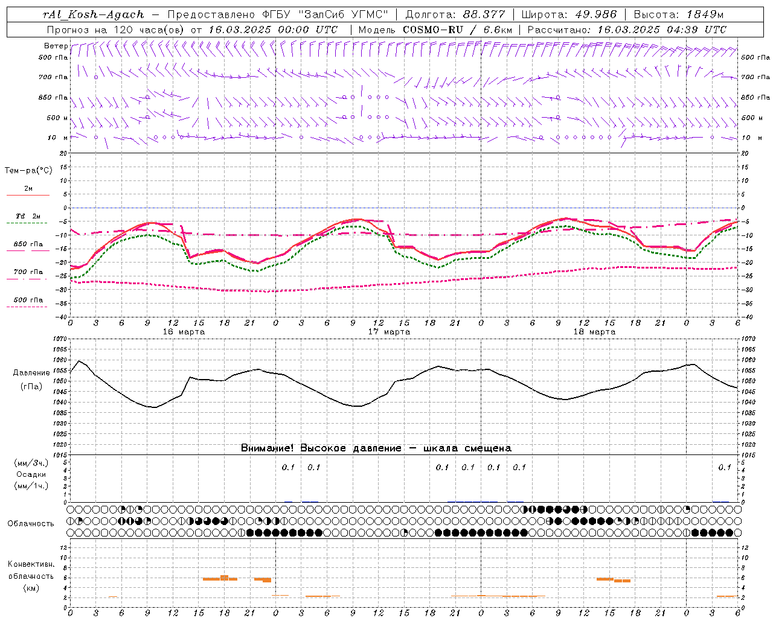Click the (мм/1ч.) precipitation unit label
Image resolution: width=773 pixels, height=618 pixels.
coord(31,486)
